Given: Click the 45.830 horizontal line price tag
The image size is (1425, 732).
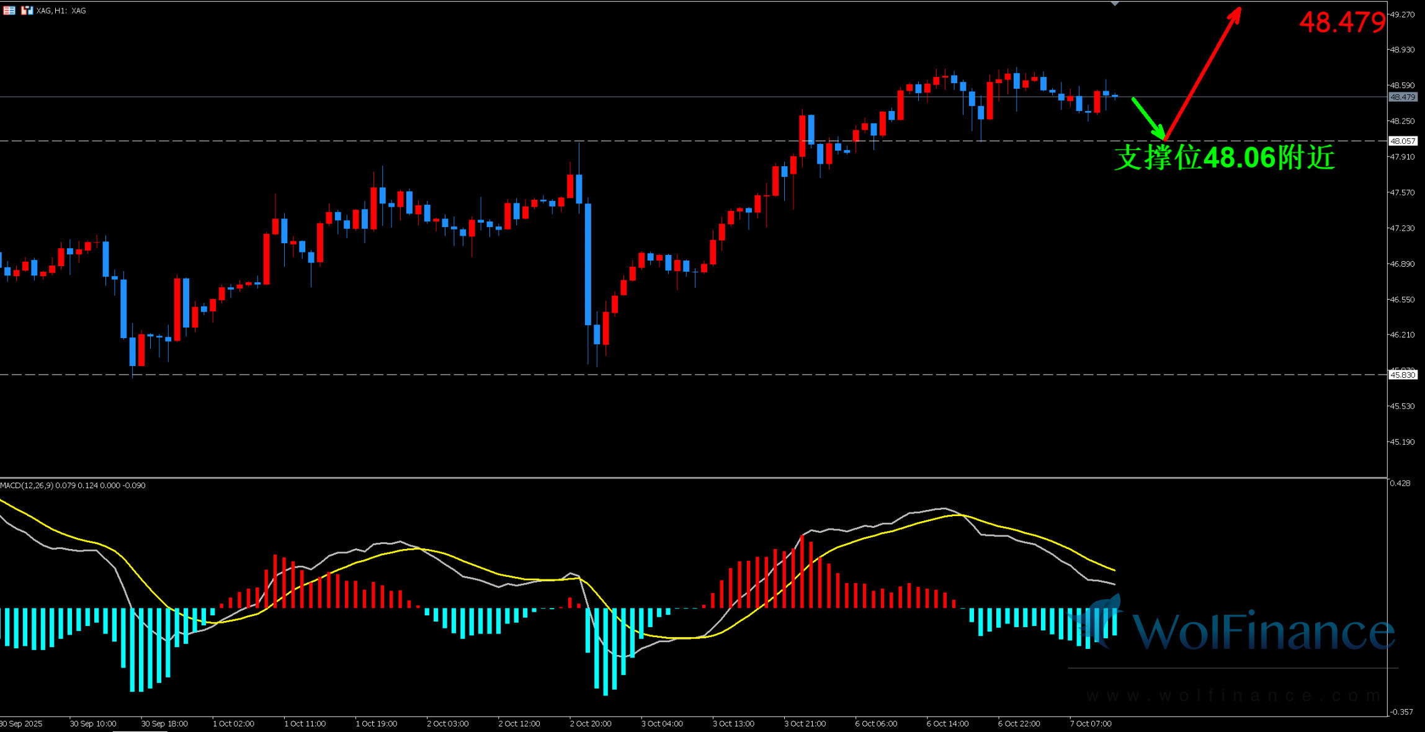Looking at the screenshot, I should click(1403, 375).
